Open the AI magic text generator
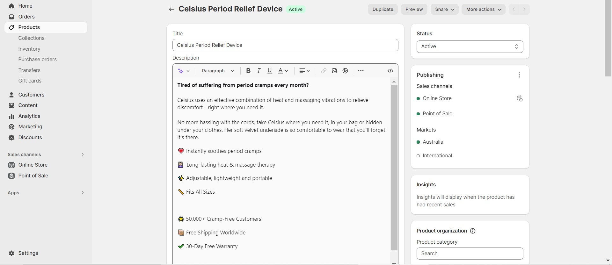The height and width of the screenshot is (265, 612). pyautogui.click(x=184, y=71)
